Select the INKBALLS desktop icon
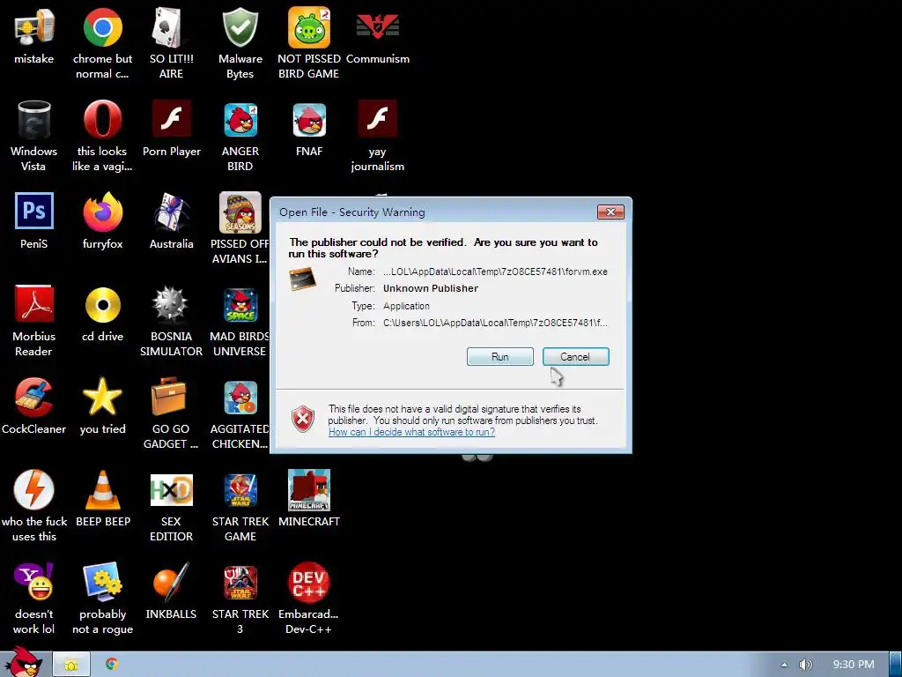This screenshot has height=677, width=902. click(x=171, y=582)
